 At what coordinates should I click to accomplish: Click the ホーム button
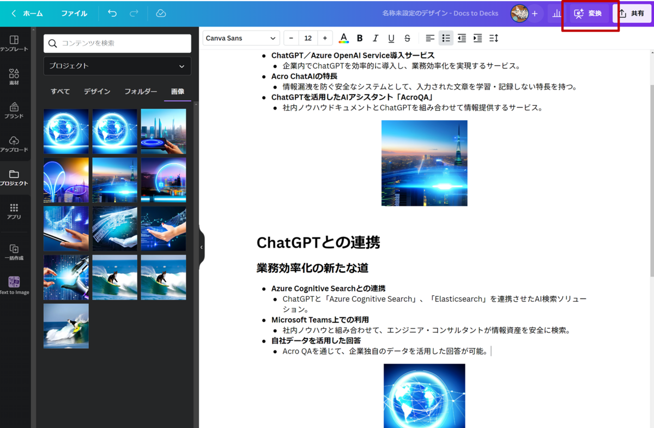(x=33, y=13)
